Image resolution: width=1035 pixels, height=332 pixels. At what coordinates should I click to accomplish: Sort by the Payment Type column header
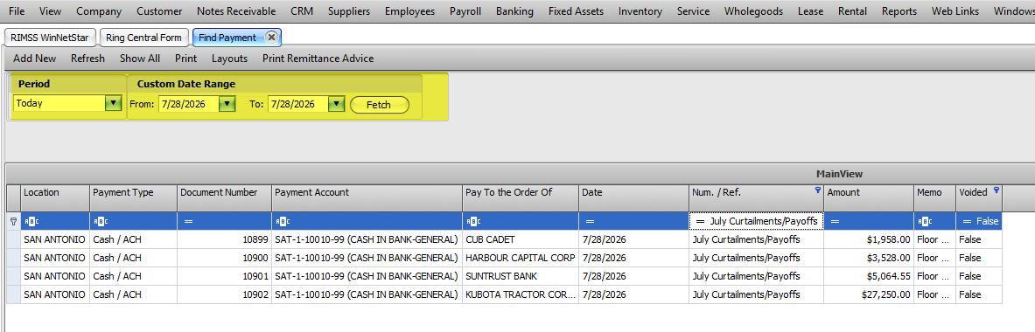click(x=133, y=198)
